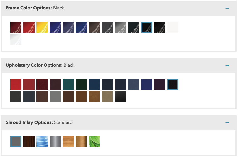Viewport: 238px width, 158px height.
Task: Collapse the Frame Color Options section
Action: coord(227,8)
